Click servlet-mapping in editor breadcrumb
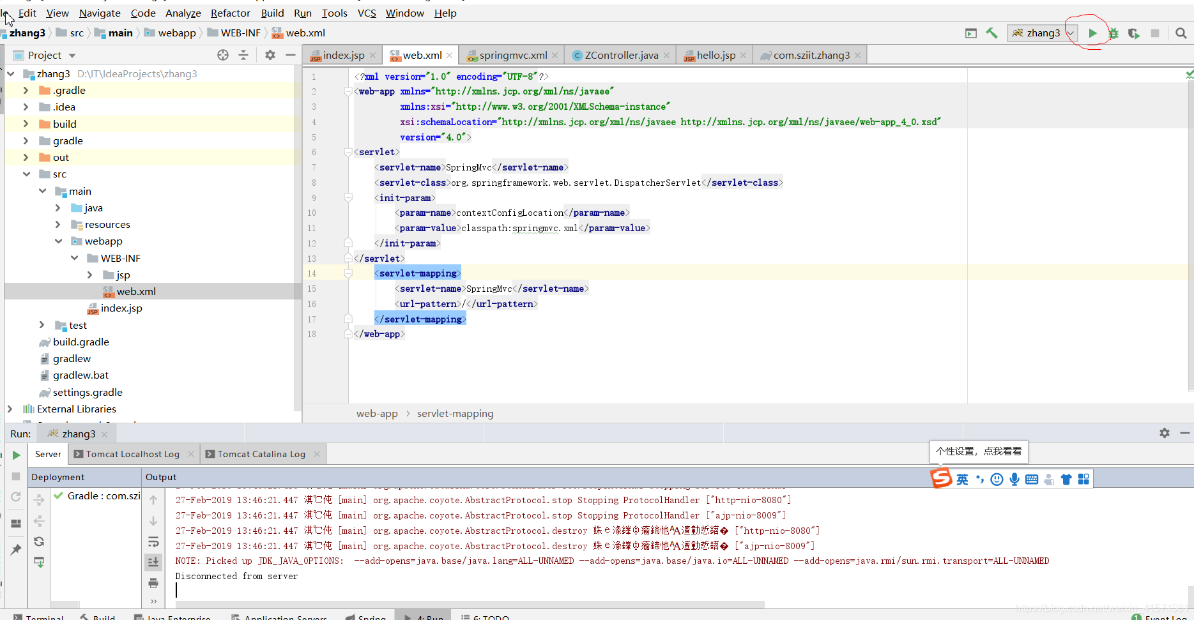 click(455, 414)
